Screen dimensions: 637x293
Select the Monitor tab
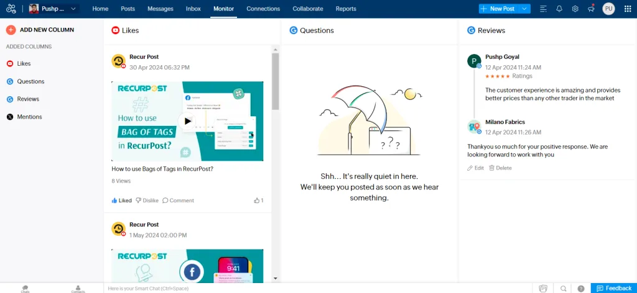224,9
